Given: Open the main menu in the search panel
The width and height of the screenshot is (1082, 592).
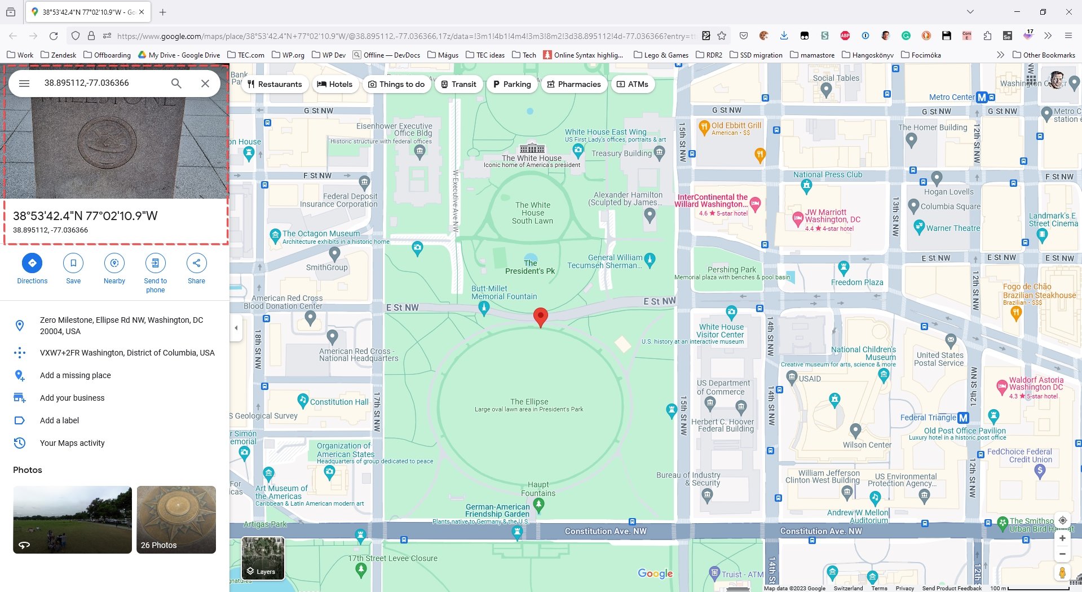Looking at the screenshot, I should coord(24,83).
